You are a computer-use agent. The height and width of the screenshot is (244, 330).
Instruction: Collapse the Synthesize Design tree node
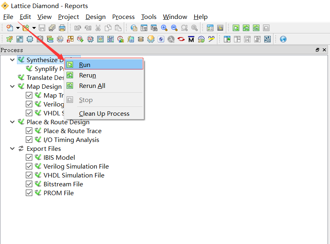13,60
